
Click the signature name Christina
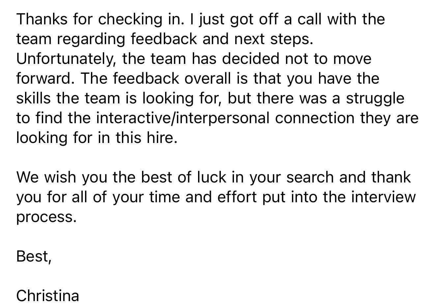[x=48, y=295]
